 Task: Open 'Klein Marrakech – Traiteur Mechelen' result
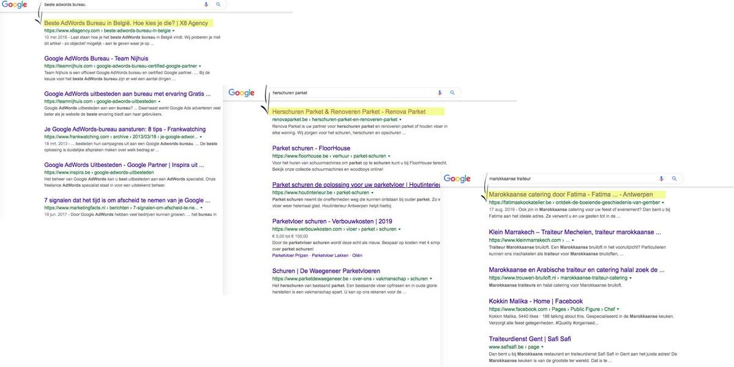click(x=575, y=232)
